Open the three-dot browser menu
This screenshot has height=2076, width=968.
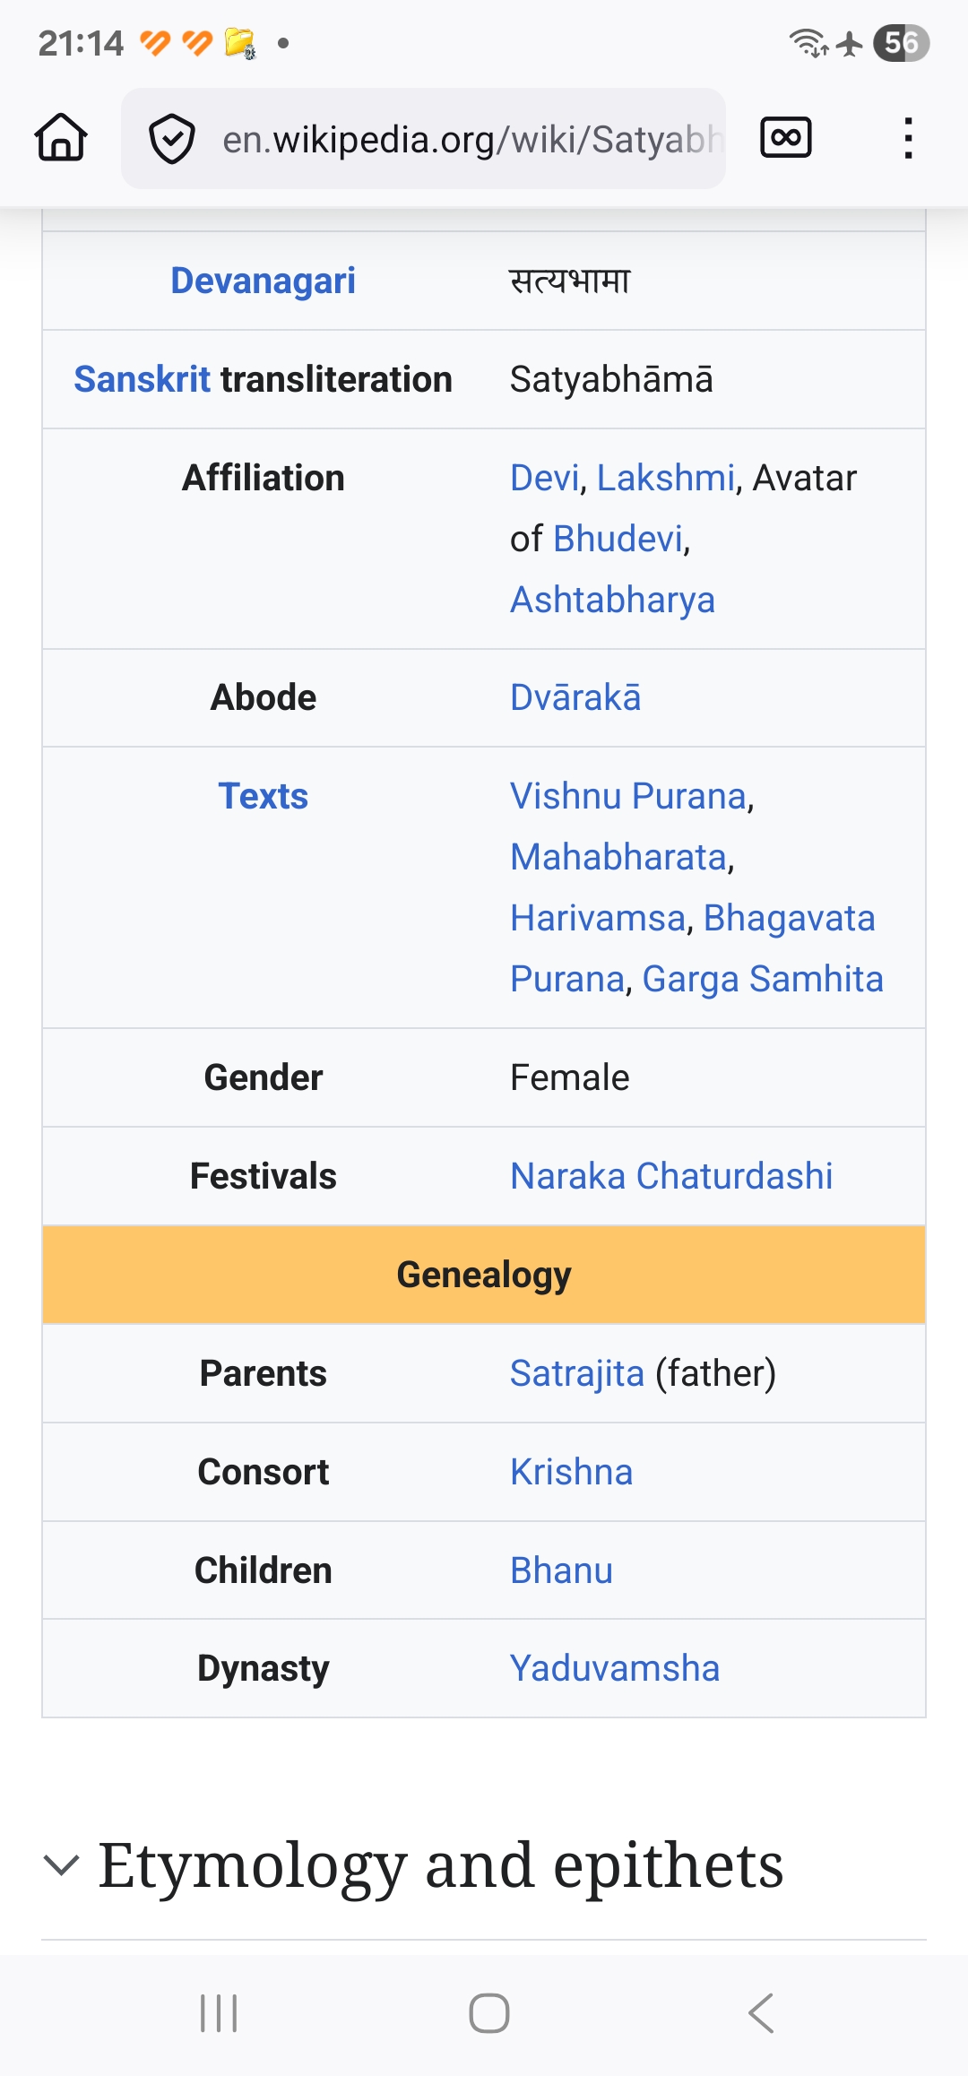[908, 138]
